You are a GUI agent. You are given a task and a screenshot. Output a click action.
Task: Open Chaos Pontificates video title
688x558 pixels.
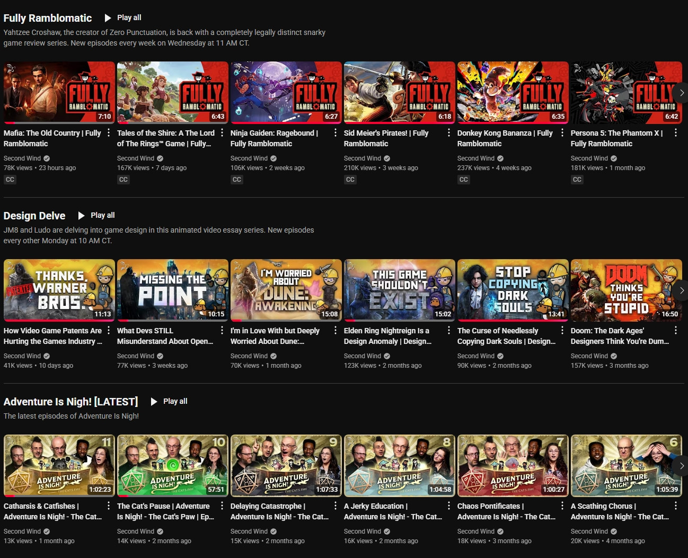507,511
